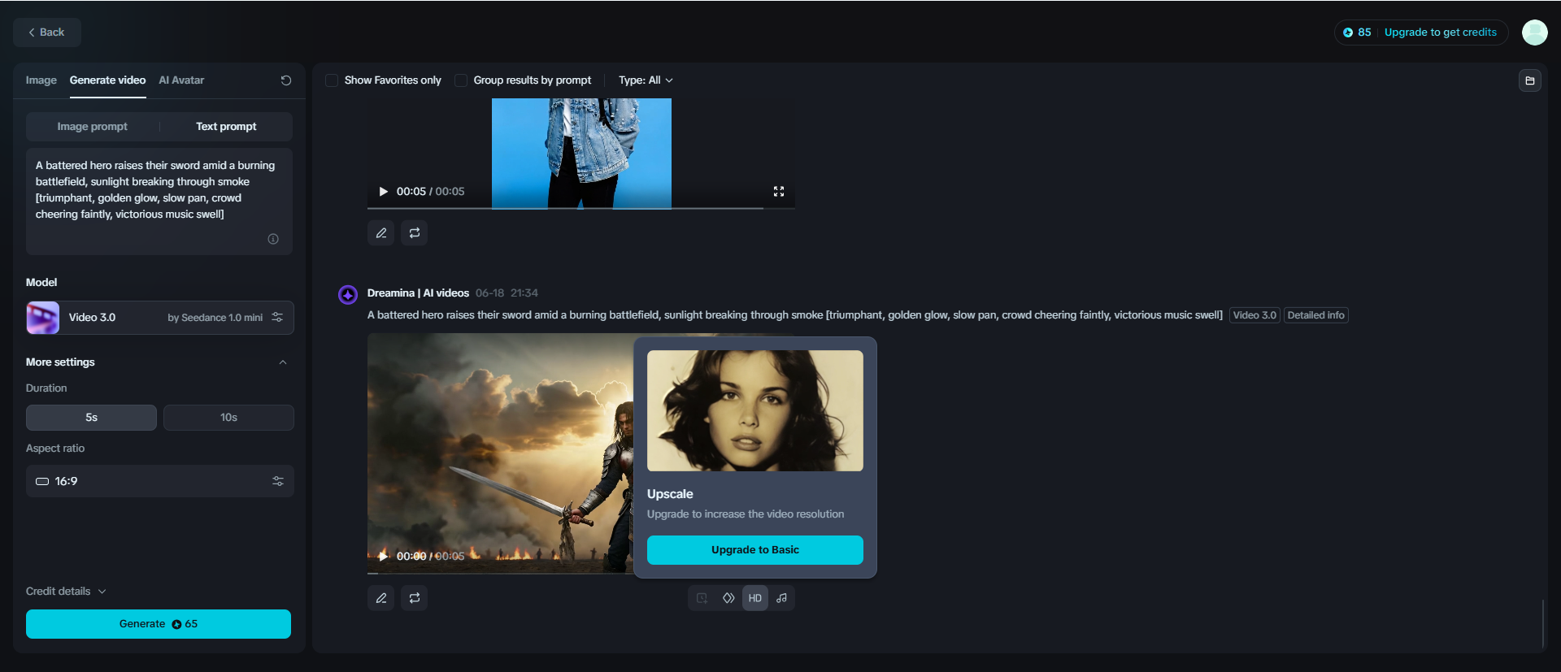Image resolution: width=1561 pixels, height=672 pixels.
Task: Click the Upgrade to Basic button
Action: tap(755, 550)
